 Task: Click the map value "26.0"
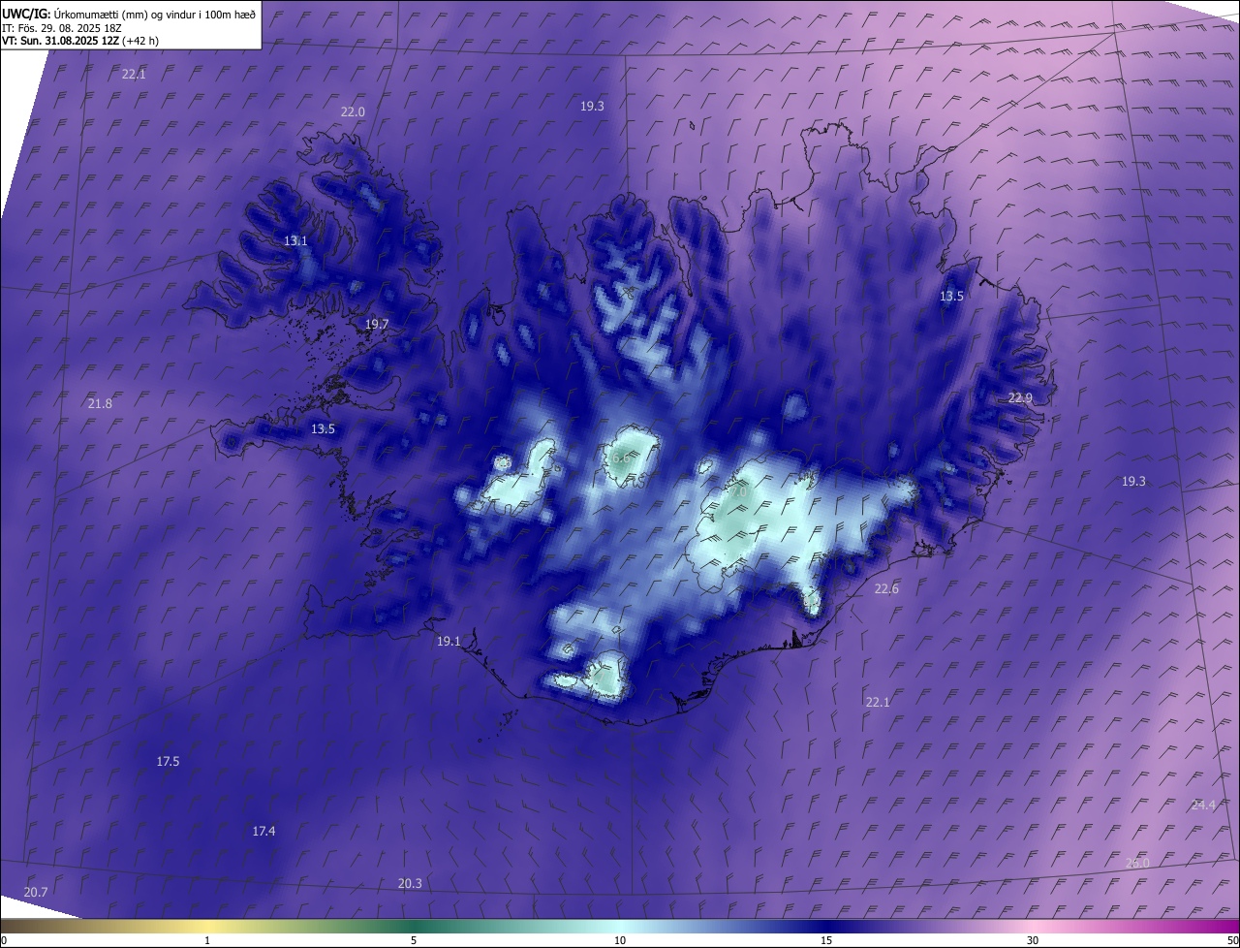[1137, 864]
